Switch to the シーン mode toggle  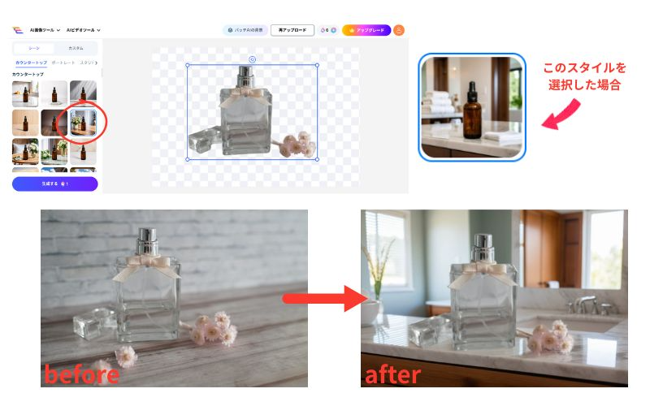tap(33, 49)
